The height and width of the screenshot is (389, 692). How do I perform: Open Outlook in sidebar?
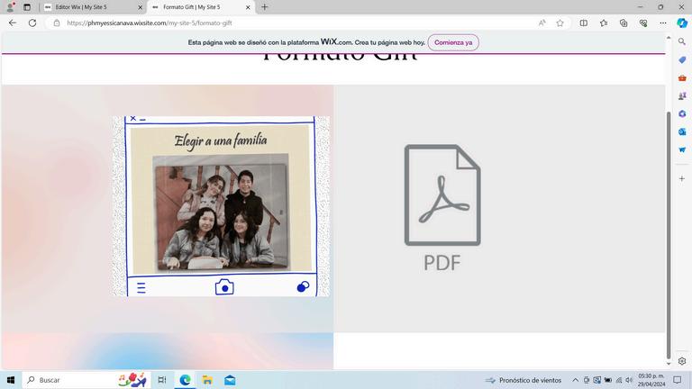[x=682, y=131]
